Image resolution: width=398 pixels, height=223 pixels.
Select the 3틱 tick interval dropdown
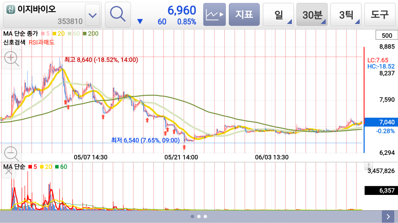pyautogui.click(x=346, y=15)
